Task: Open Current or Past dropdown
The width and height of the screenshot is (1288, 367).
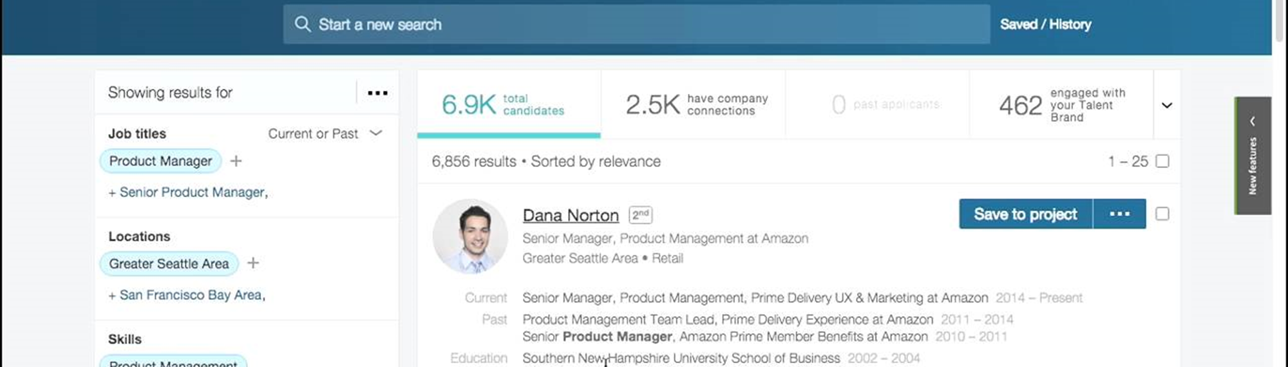Action: point(325,133)
